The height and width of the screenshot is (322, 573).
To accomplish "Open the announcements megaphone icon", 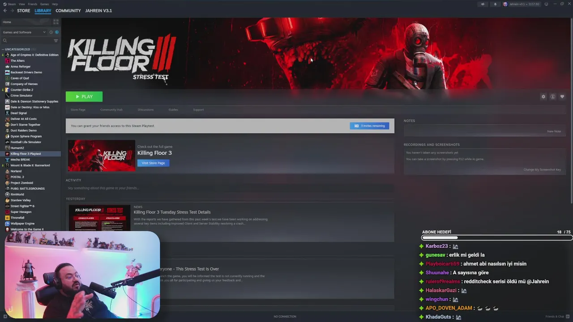I will click(x=483, y=4).
